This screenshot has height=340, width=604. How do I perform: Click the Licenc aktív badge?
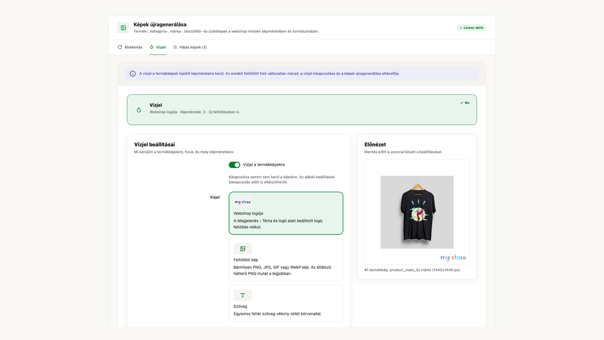[x=471, y=28]
